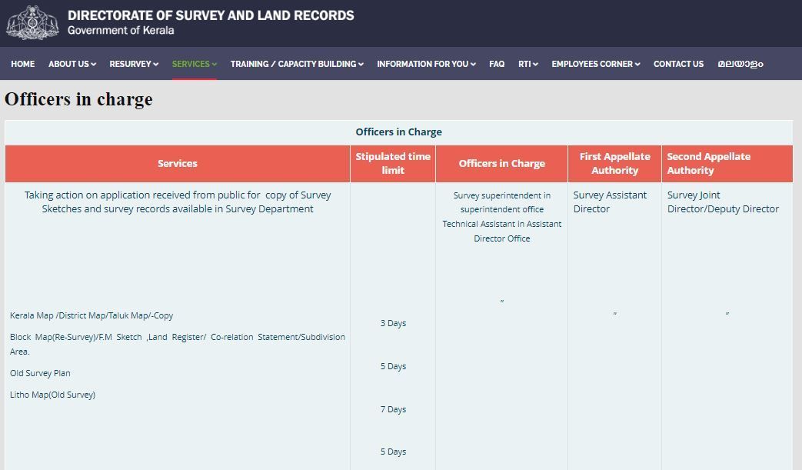Switch language to Malayalam
Image resolution: width=802 pixels, height=470 pixels.
coord(740,64)
